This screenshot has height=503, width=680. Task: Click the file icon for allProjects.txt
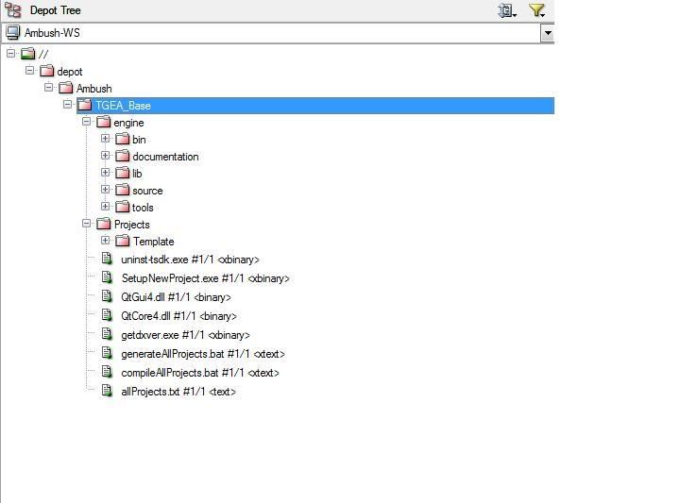[107, 392]
